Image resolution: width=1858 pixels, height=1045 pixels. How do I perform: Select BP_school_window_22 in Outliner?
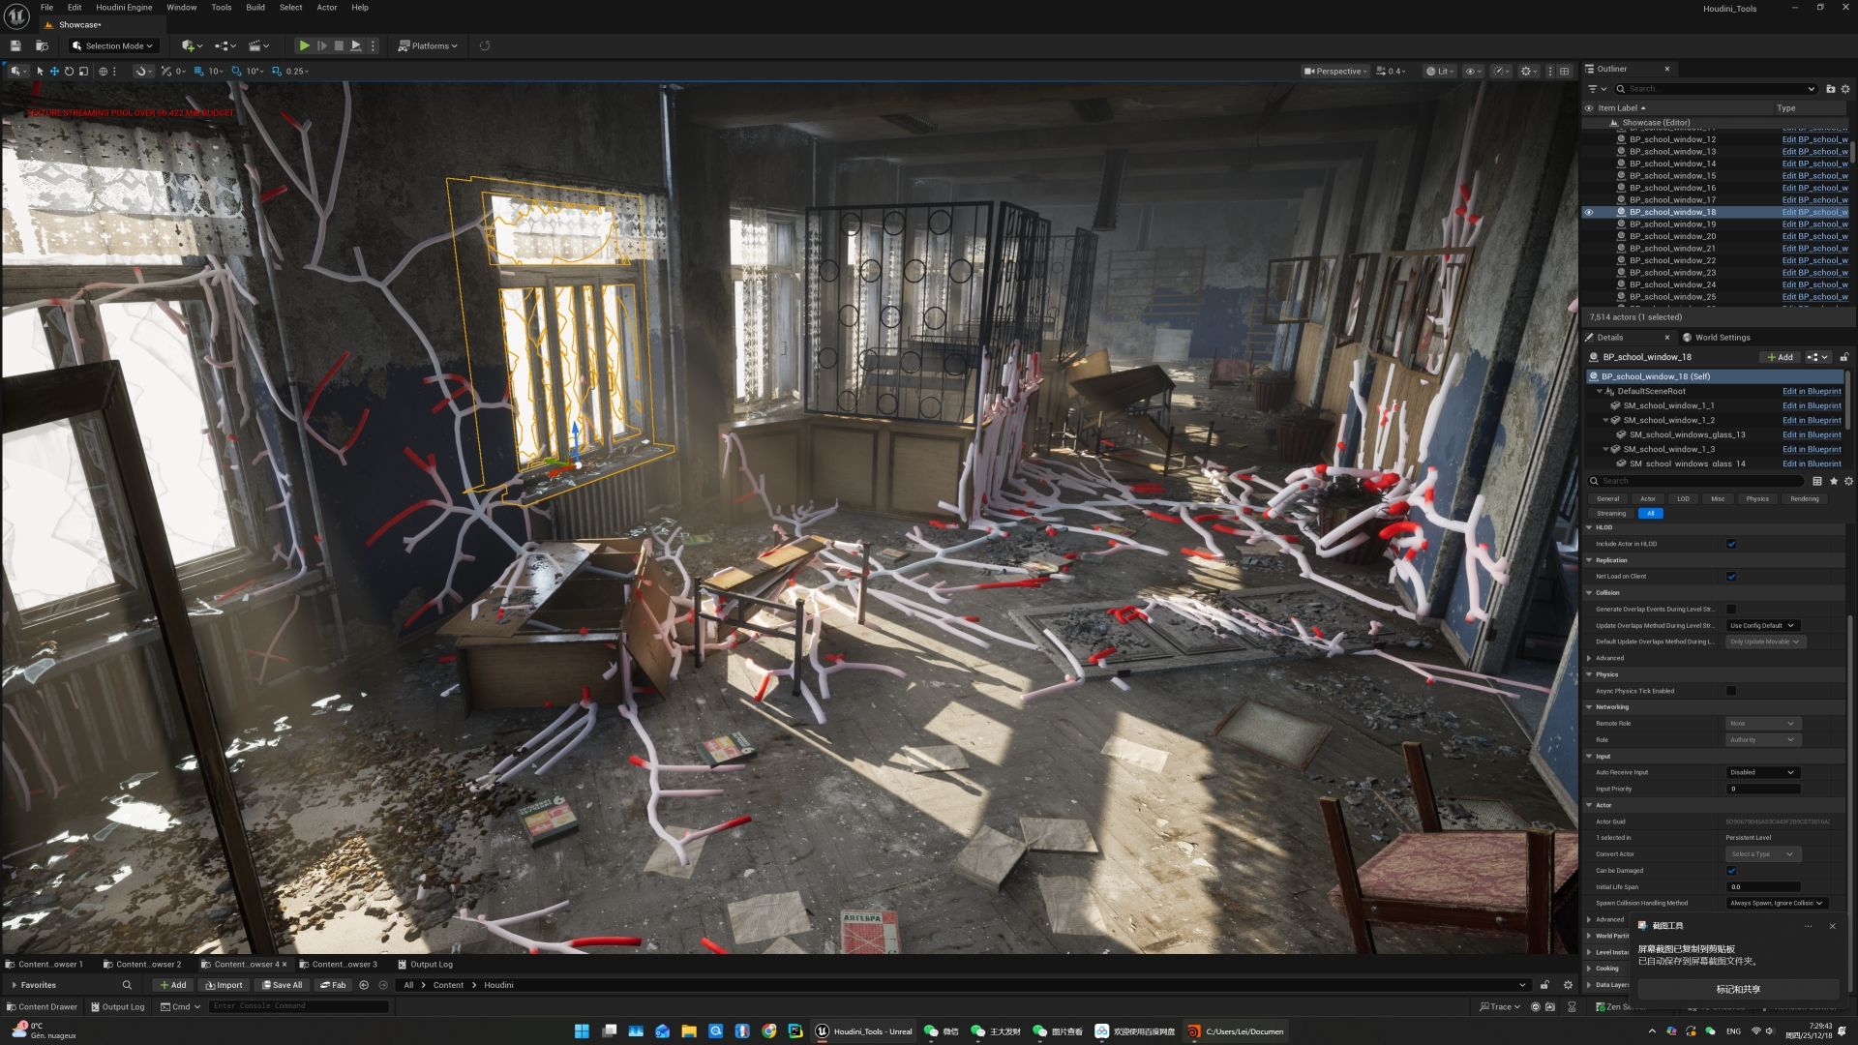click(x=1672, y=260)
